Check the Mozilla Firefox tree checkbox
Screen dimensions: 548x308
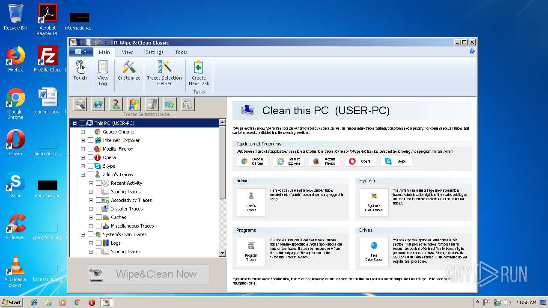pyautogui.click(x=90, y=149)
